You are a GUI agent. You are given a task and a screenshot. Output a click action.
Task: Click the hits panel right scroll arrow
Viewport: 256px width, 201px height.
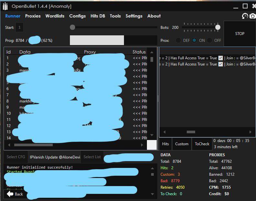coord(250,132)
